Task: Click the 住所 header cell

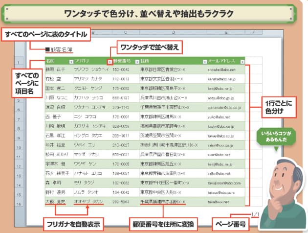Action: pos(173,61)
